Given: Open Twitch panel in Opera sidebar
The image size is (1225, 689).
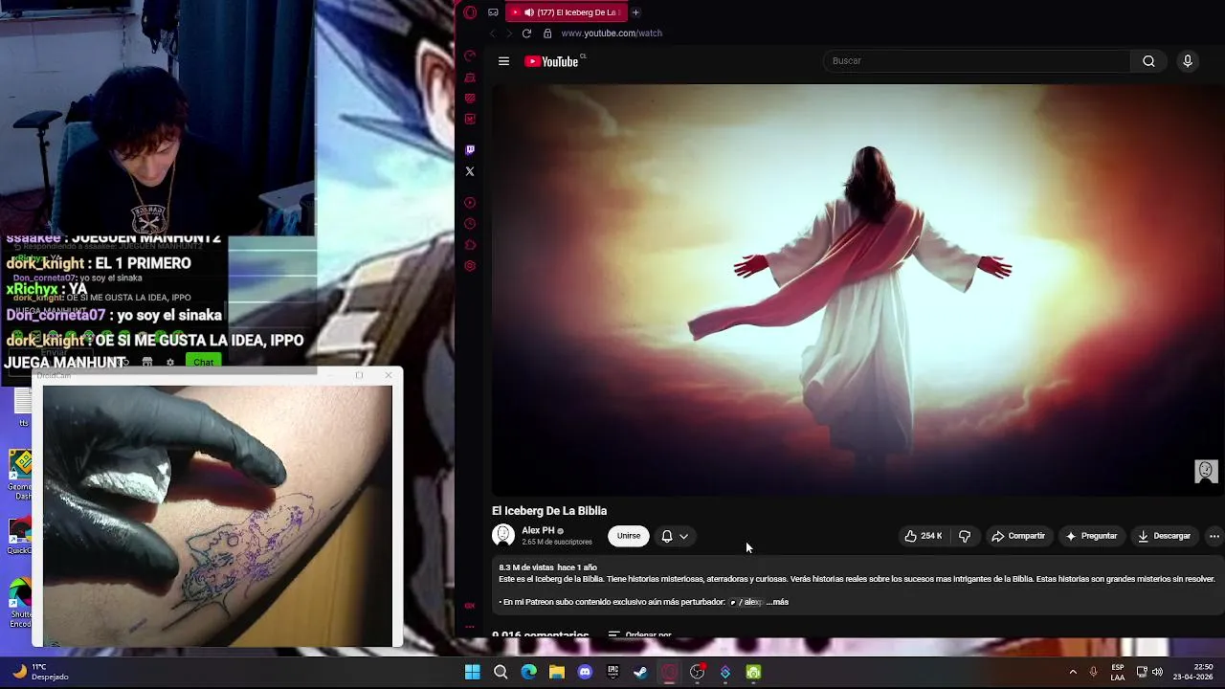Looking at the screenshot, I should pos(470,150).
